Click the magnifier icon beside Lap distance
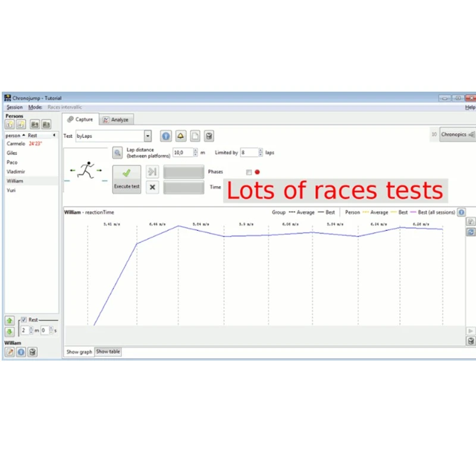The image size is (476, 476). (118, 153)
